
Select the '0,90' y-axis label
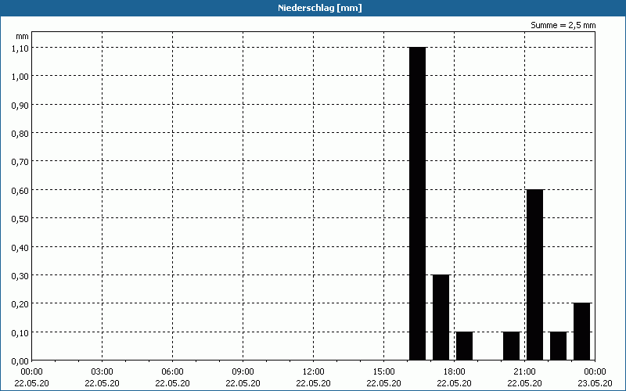pos(20,105)
